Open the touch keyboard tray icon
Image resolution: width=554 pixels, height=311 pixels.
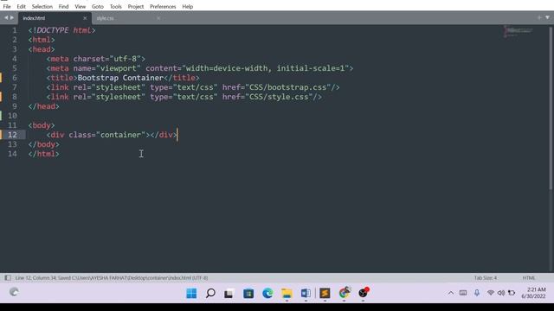(463, 293)
